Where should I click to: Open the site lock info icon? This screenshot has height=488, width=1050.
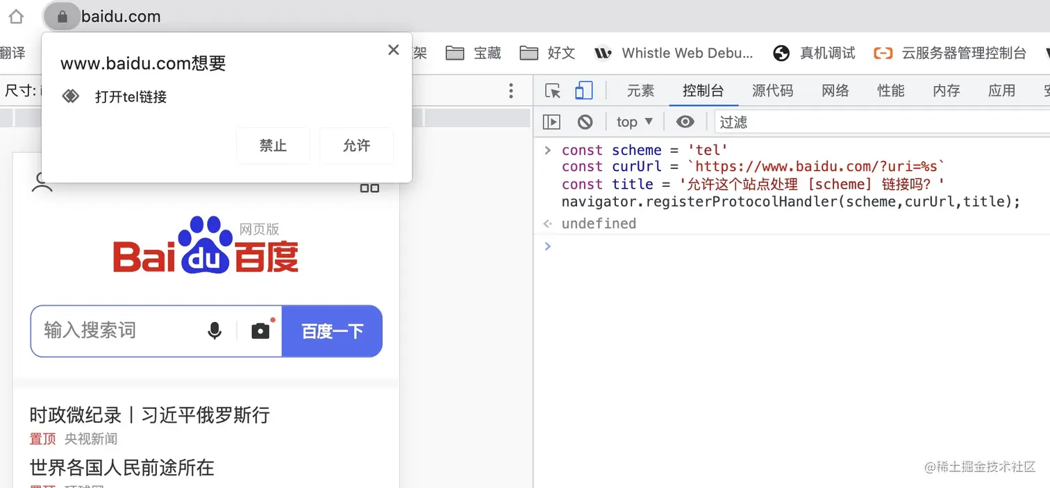click(62, 17)
